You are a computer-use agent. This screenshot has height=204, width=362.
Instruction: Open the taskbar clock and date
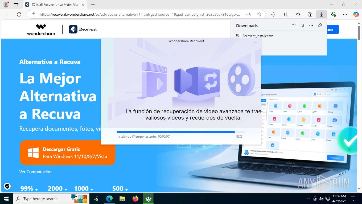339,199
